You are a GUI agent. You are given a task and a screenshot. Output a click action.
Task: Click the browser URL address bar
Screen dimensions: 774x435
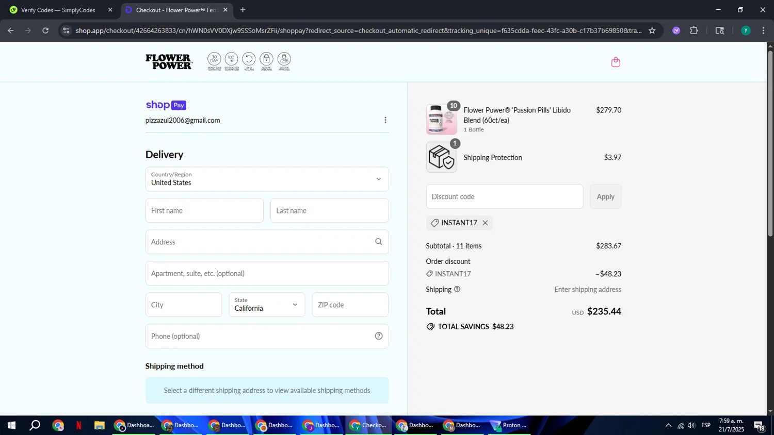coord(359,30)
